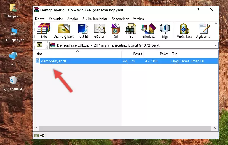
Task: Click the archive icon in address bar
Action: [x=52, y=45]
